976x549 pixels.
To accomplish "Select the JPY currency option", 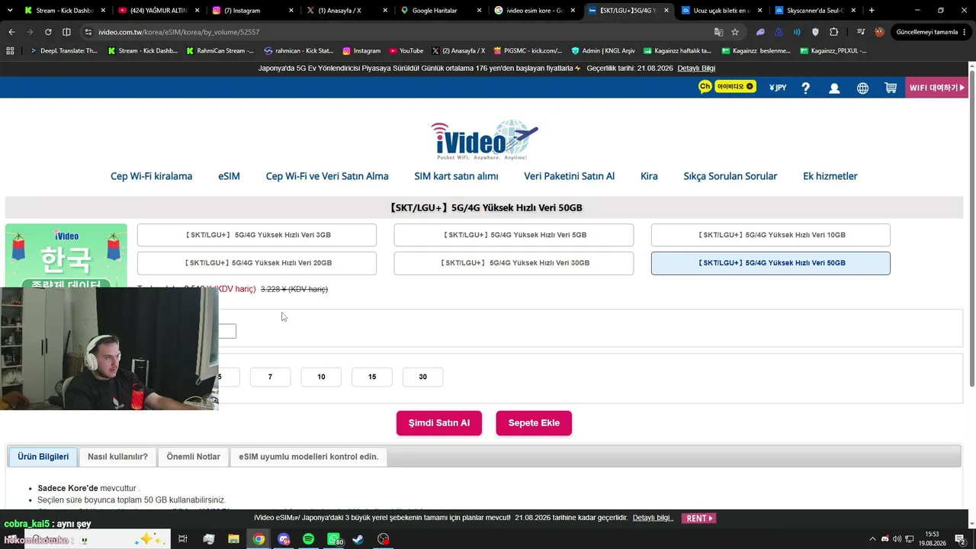I will (778, 88).
